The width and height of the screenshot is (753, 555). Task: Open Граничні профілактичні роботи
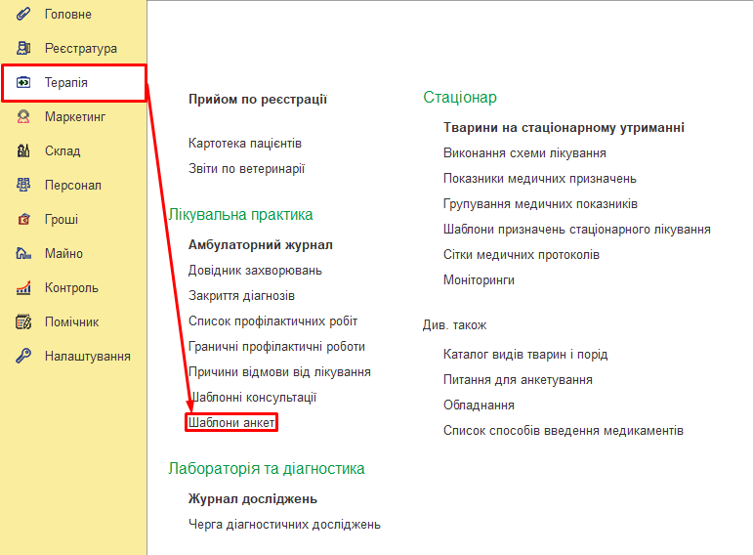tap(276, 347)
